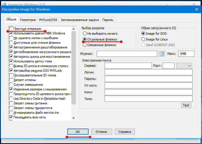Viewport: 202px width, 144px height.
Task: Uncheck Автопоиск диска для восстановления
Action: (11, 57)
